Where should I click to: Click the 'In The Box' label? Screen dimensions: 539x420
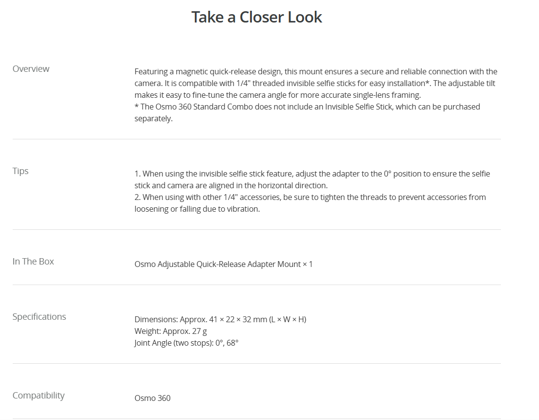(33, 262)
